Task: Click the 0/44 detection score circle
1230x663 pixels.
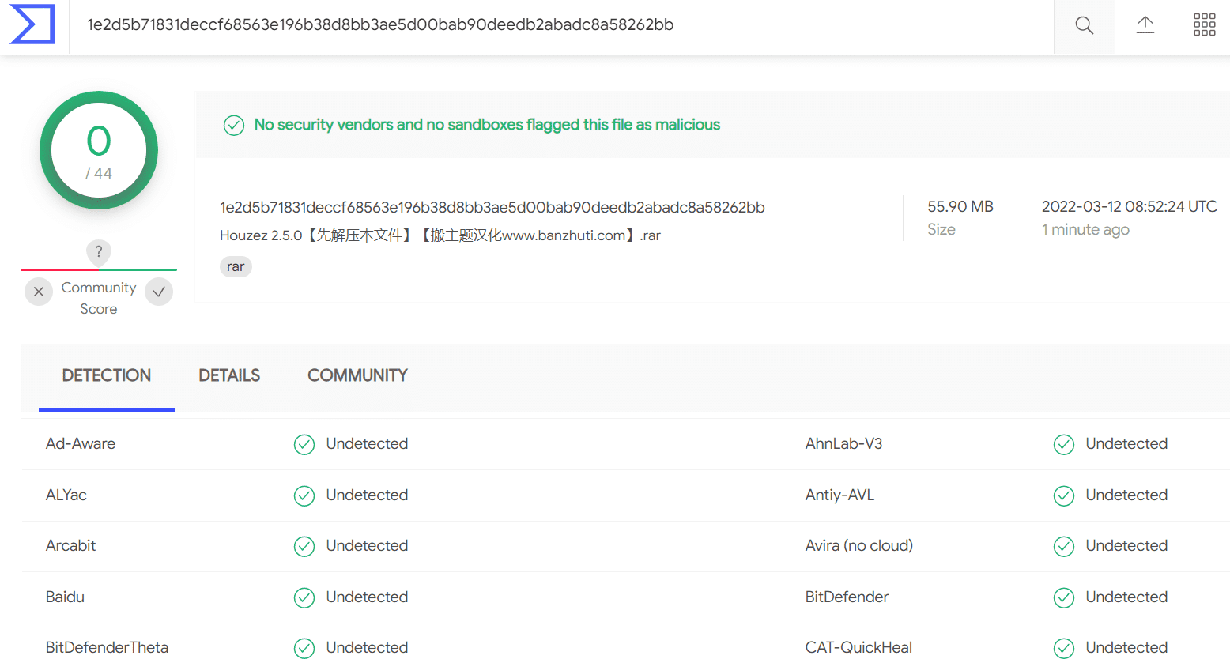Action: pos(99,150)
